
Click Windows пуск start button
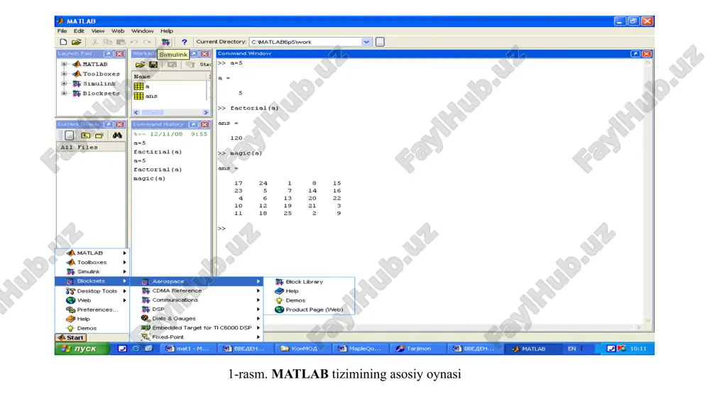(82, 349)
